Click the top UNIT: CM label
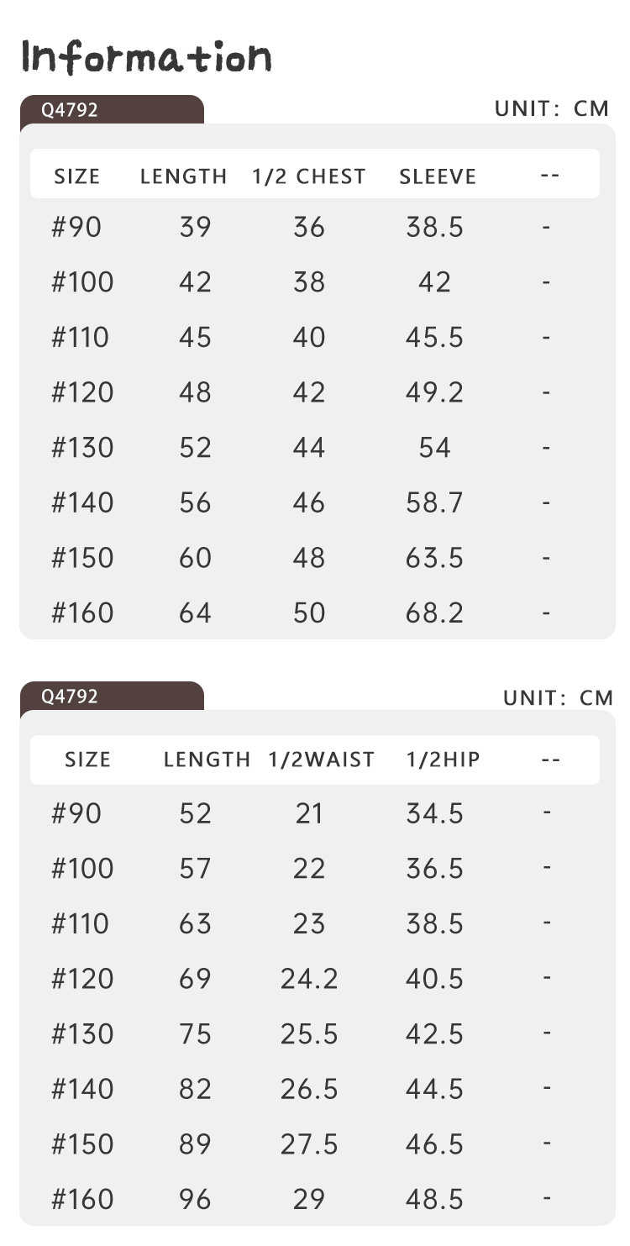The image size is (630, 1246). (552, 109)
